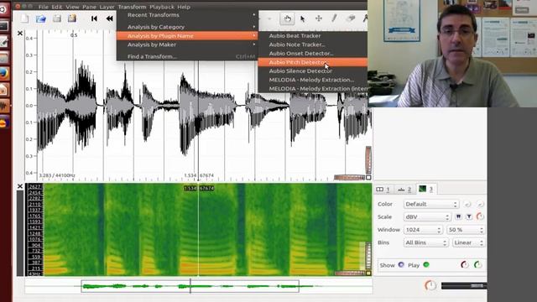Select the Edit move tool
The image size is (537, 302).
point(319,18)
